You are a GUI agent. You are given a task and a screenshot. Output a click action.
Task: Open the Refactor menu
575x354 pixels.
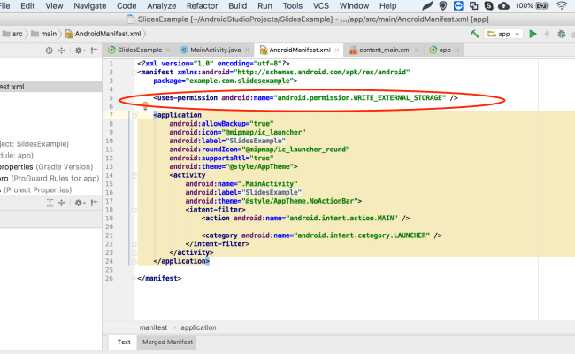(x=202, y=6)
